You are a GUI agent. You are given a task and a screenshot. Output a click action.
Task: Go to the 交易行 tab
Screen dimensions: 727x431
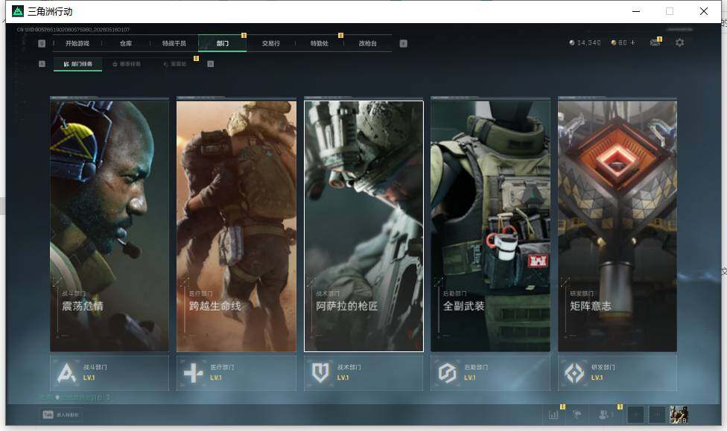click(271, 43)
